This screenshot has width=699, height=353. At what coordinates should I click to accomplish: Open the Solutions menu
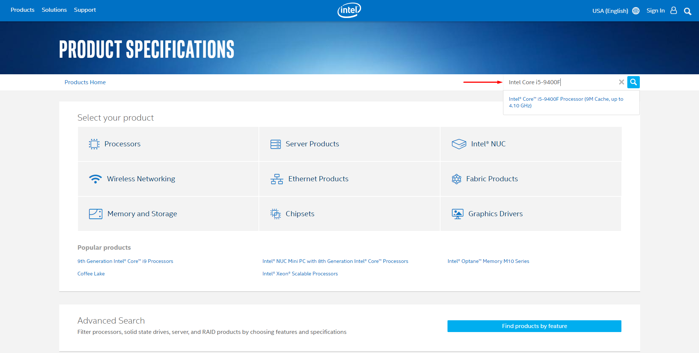tap(54, 10)
